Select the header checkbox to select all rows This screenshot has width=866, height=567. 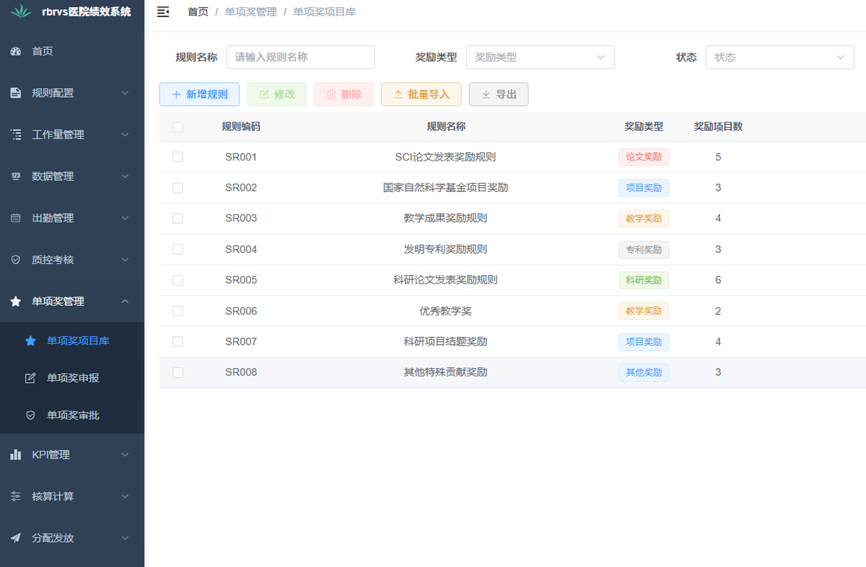[x=177, y=126]
